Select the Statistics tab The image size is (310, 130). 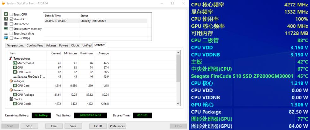point(100,45)
